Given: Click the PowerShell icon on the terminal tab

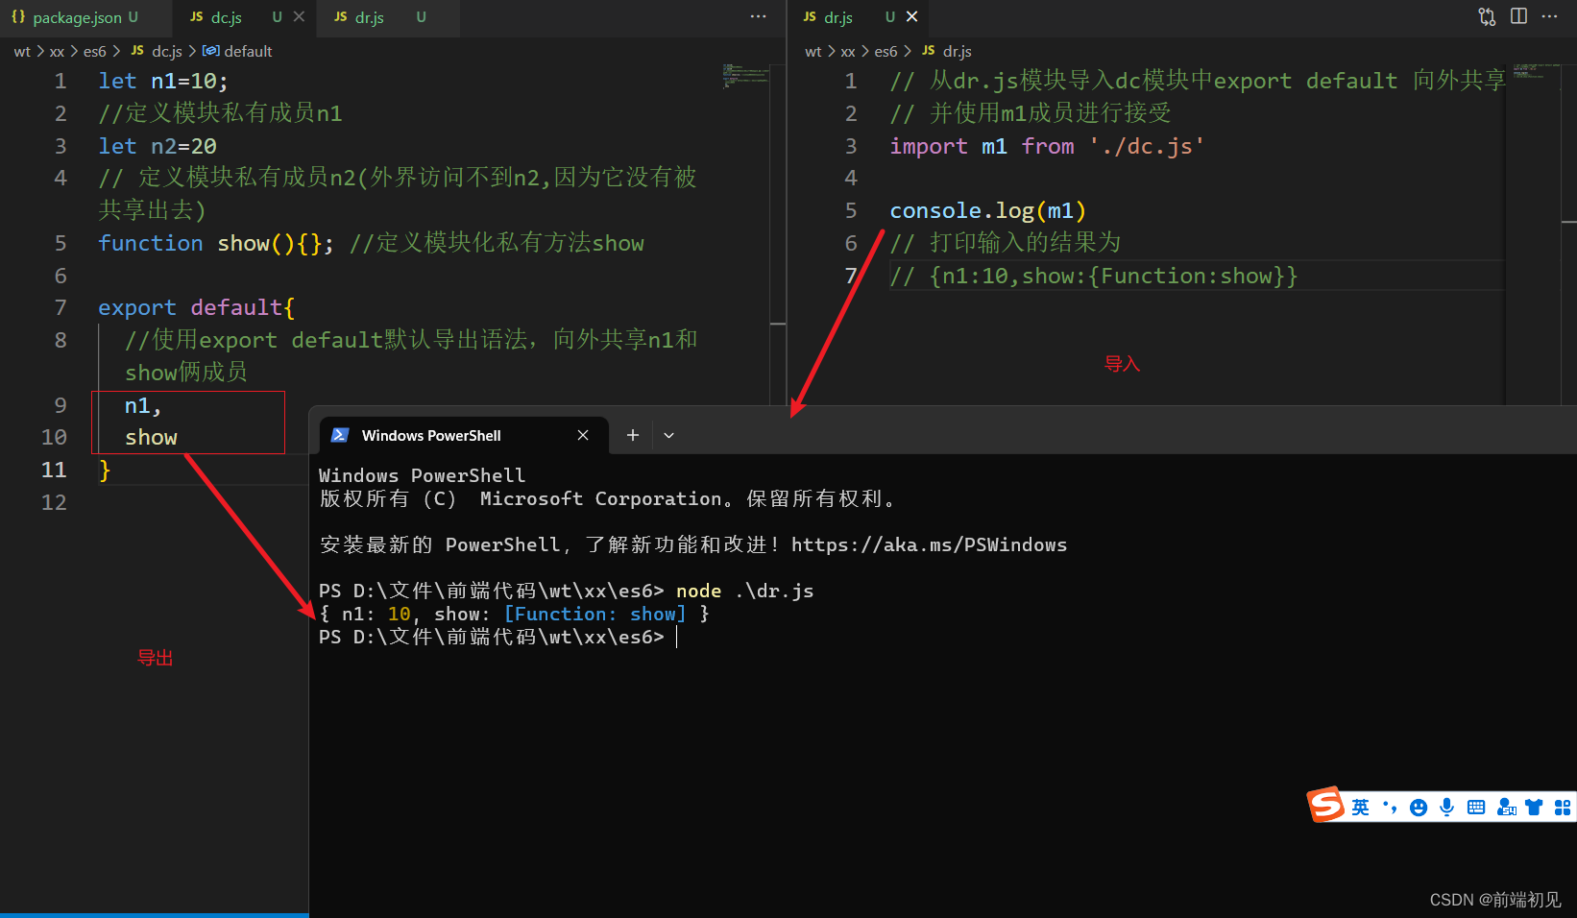Looking at the screenshot, I should (x=340, y=435).
